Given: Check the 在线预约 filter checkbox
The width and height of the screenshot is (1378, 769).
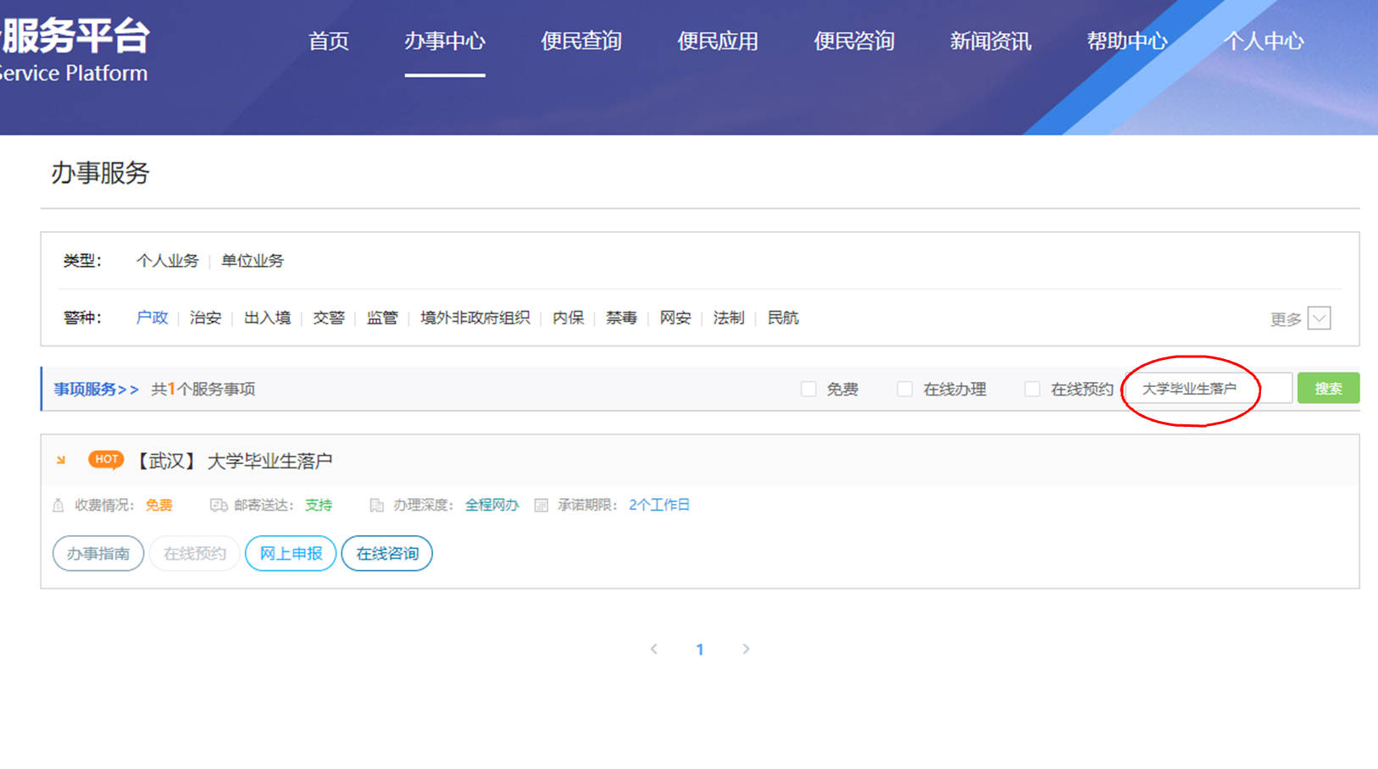Looking at the screenshot, I should tap(1032, 389).
